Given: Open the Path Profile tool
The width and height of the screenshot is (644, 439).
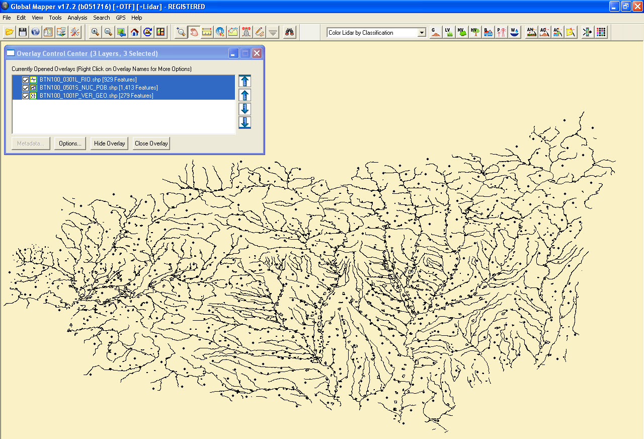Looking at the screenshot, I should click(233, 31).
